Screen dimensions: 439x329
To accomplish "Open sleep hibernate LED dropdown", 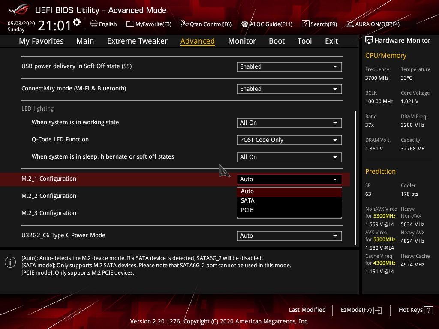I will point(289,157).
